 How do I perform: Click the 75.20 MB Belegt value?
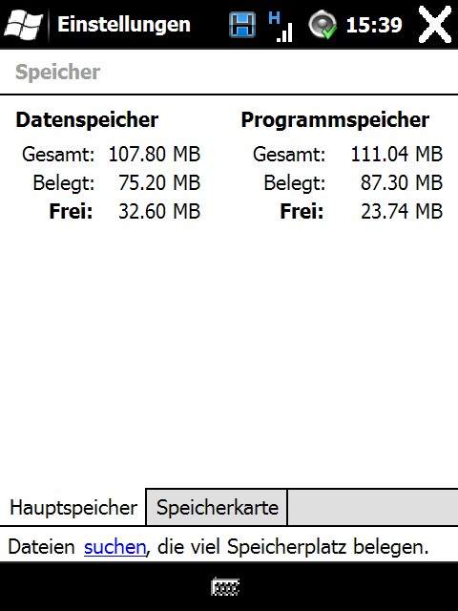[x=159, y=182]
